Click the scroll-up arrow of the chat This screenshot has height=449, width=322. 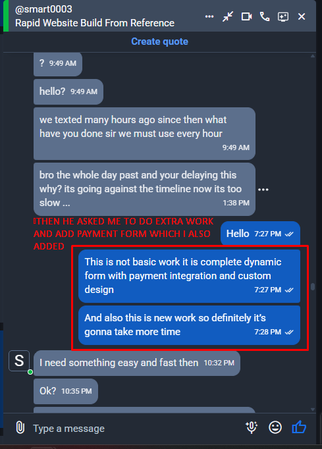click(313, 56)
